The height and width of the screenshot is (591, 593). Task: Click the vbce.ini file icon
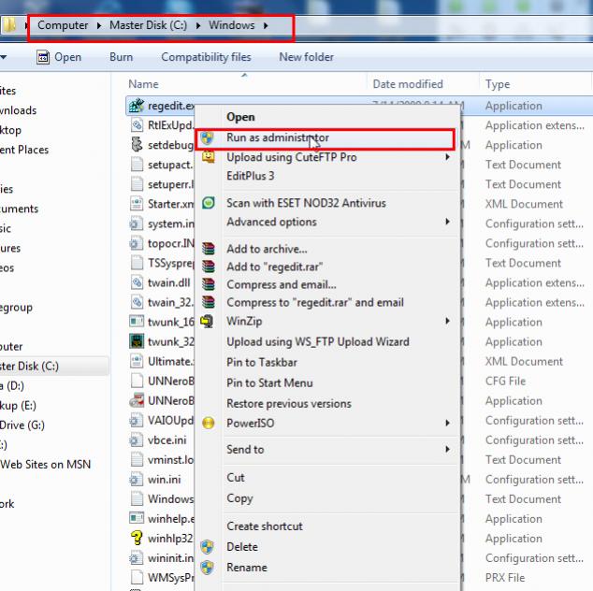click(x=137, y=440)
